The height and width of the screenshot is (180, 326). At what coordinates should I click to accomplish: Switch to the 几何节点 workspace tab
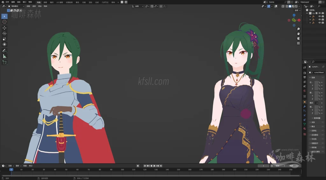coord(105,2)
